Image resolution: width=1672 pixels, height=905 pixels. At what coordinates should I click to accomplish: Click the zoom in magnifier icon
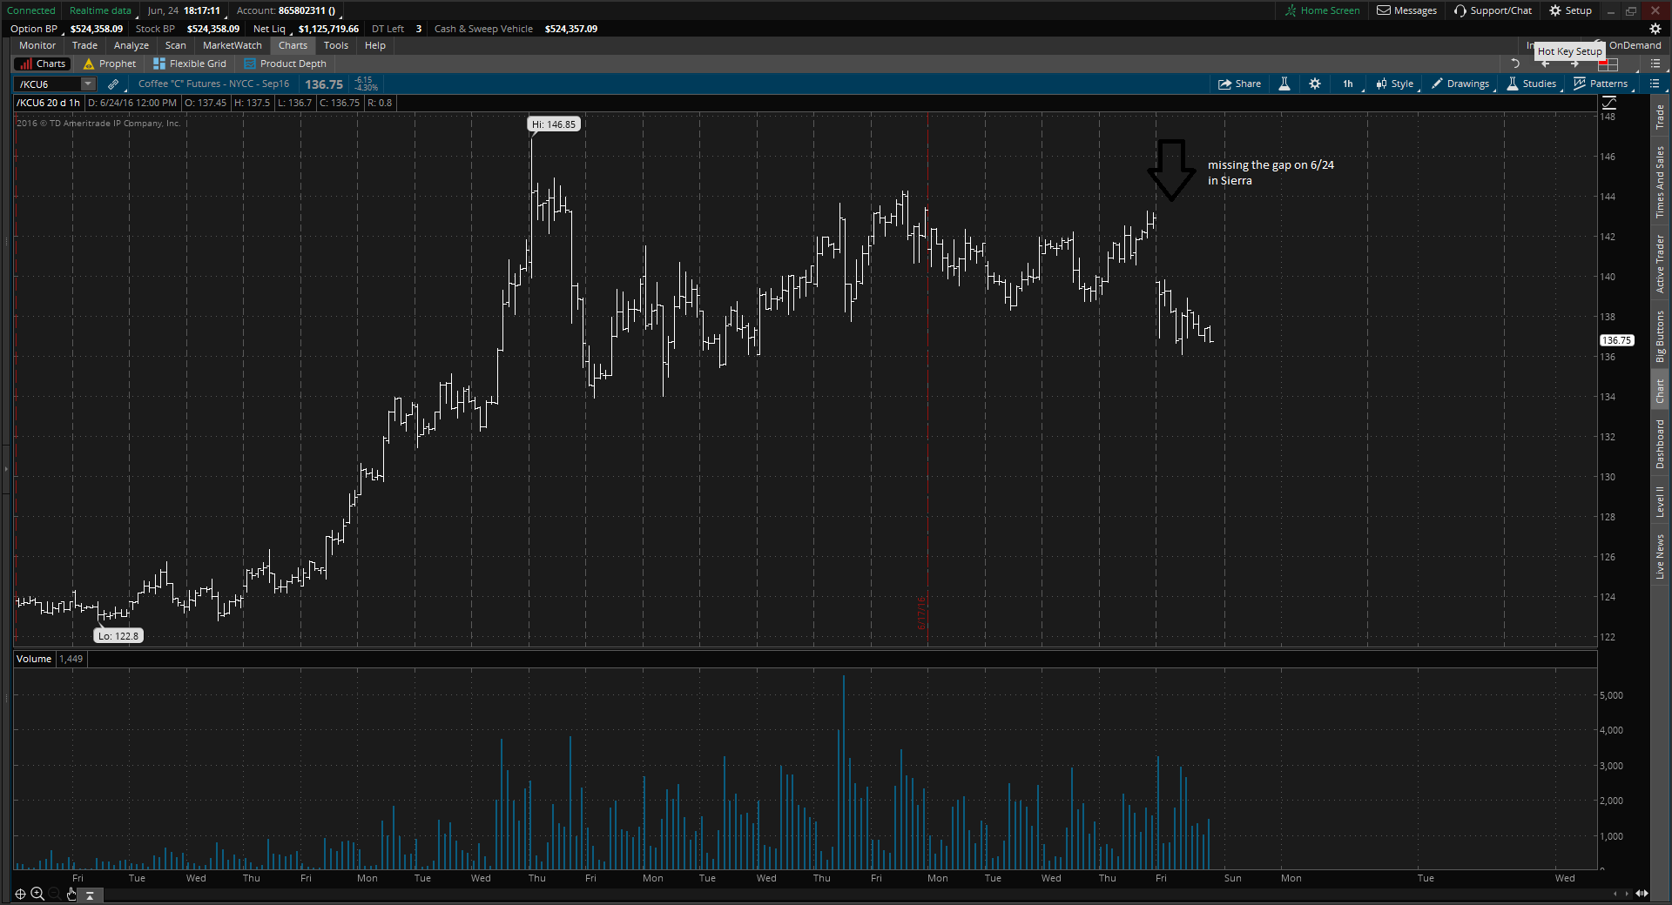pyautogui.click(x=37, y=894)
